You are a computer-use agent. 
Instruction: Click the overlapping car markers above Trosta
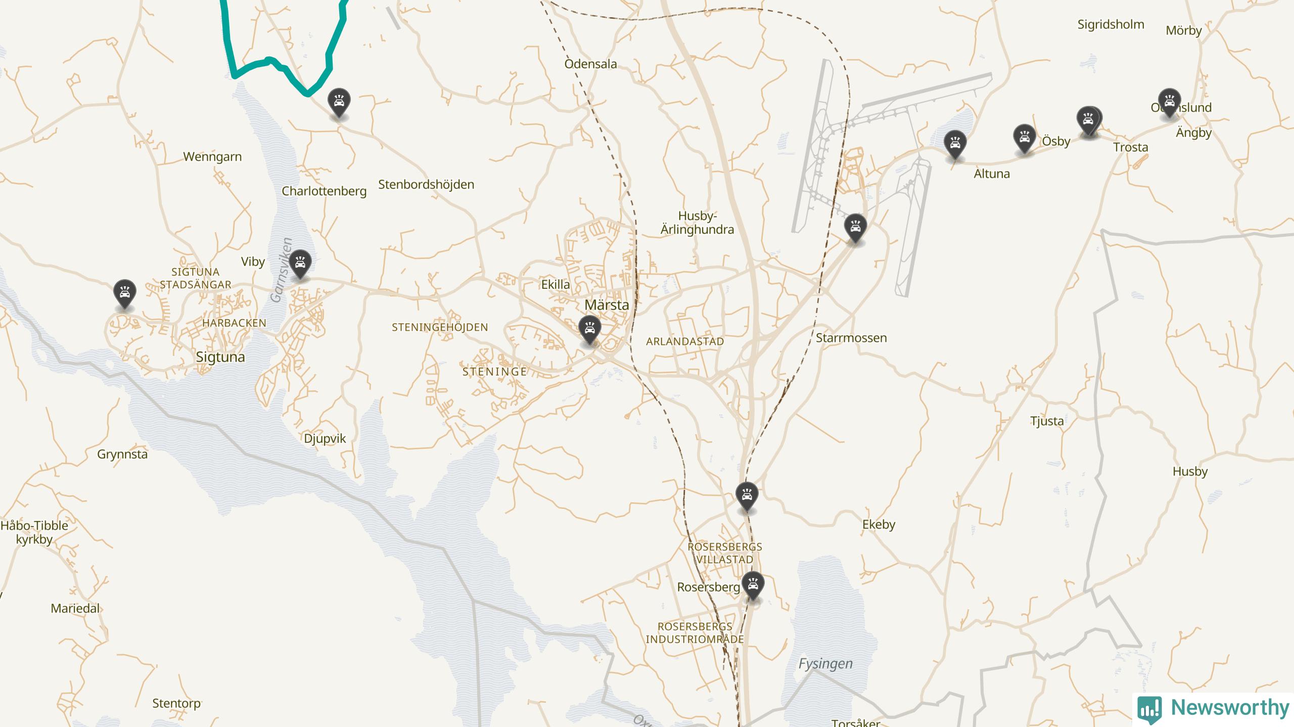click(x=1089, y=121)
